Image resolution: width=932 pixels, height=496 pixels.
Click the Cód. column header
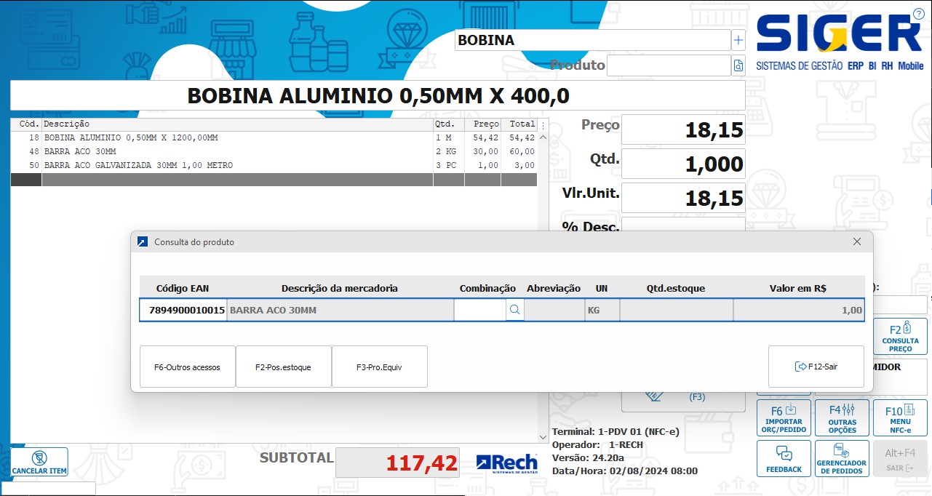click(26, 124)
